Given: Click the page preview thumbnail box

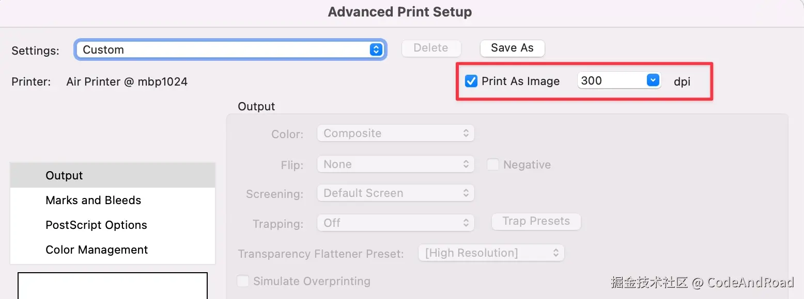Looking at the screenshot, I should [x=113, y=286].
